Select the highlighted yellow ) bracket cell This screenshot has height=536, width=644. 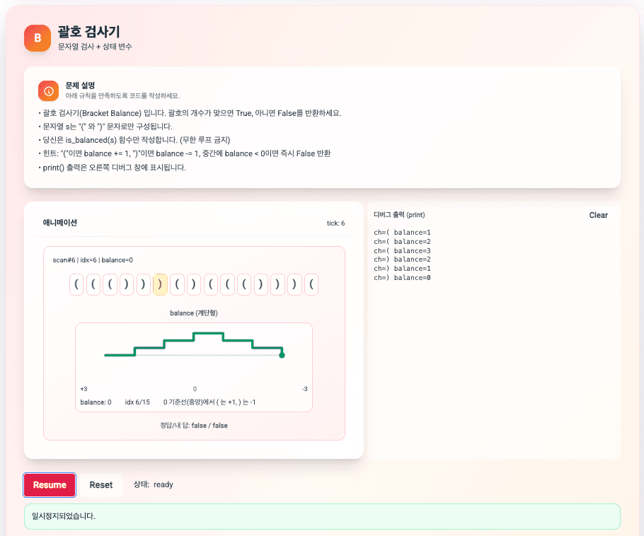coord(160,284)
